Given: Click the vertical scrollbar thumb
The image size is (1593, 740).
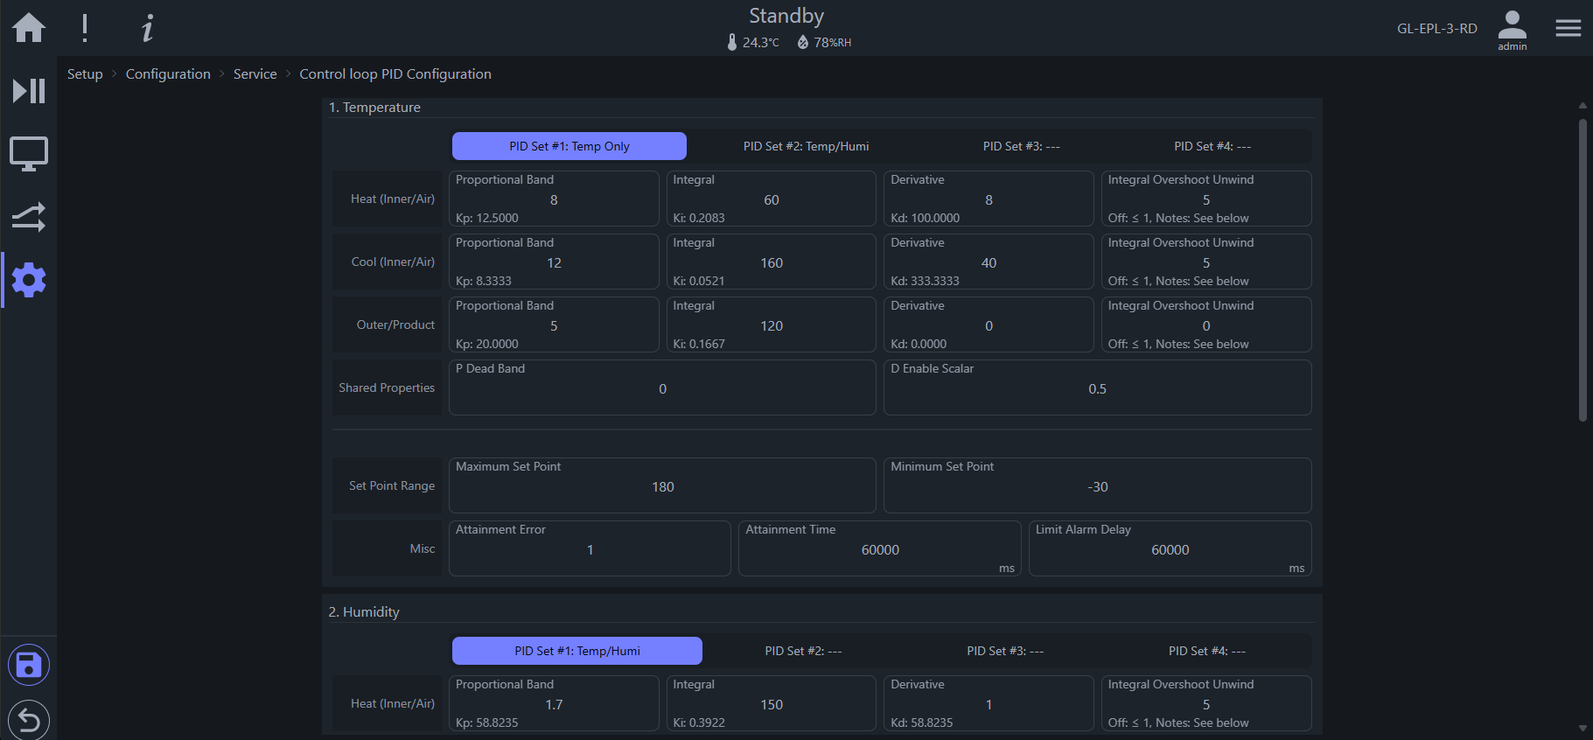Looking at the screenshot, I should 1583,270.
